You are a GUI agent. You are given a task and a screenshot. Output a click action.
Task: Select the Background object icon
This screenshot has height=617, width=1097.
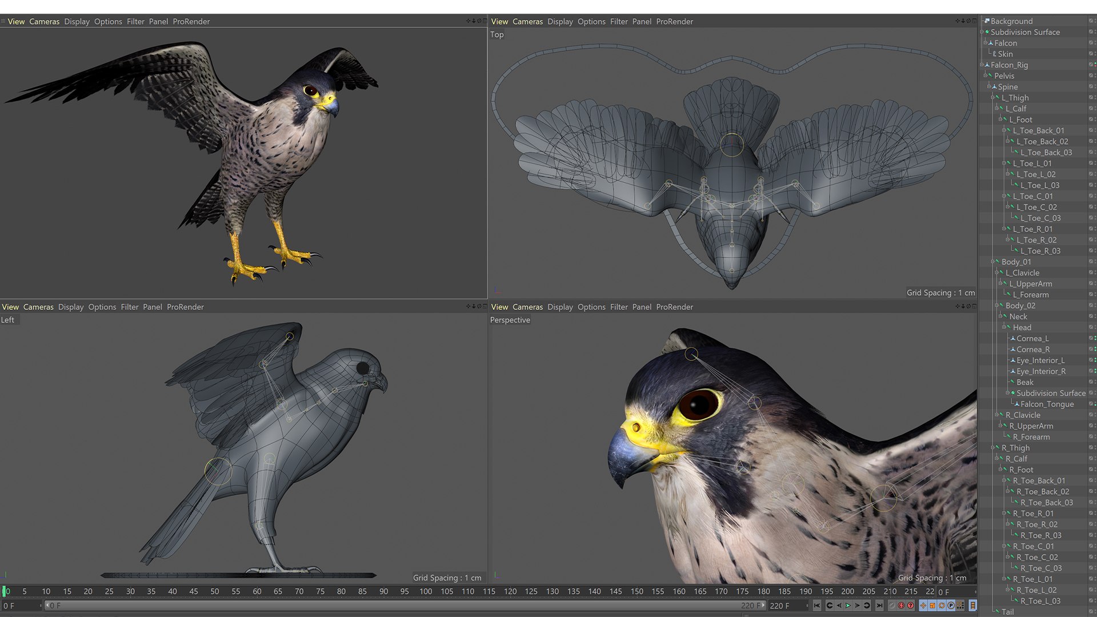[x=987, y=21]
